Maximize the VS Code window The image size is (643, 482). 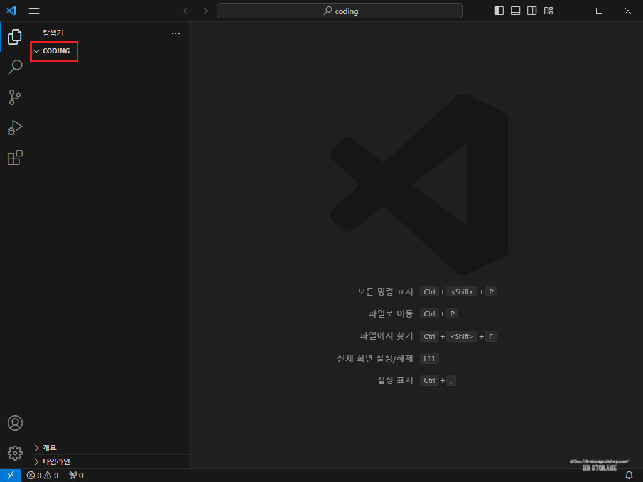coord(599,11)
